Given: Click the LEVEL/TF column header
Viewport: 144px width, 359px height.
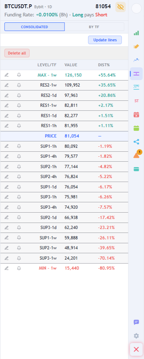Looking at the screenshot, I should [47, 65].
